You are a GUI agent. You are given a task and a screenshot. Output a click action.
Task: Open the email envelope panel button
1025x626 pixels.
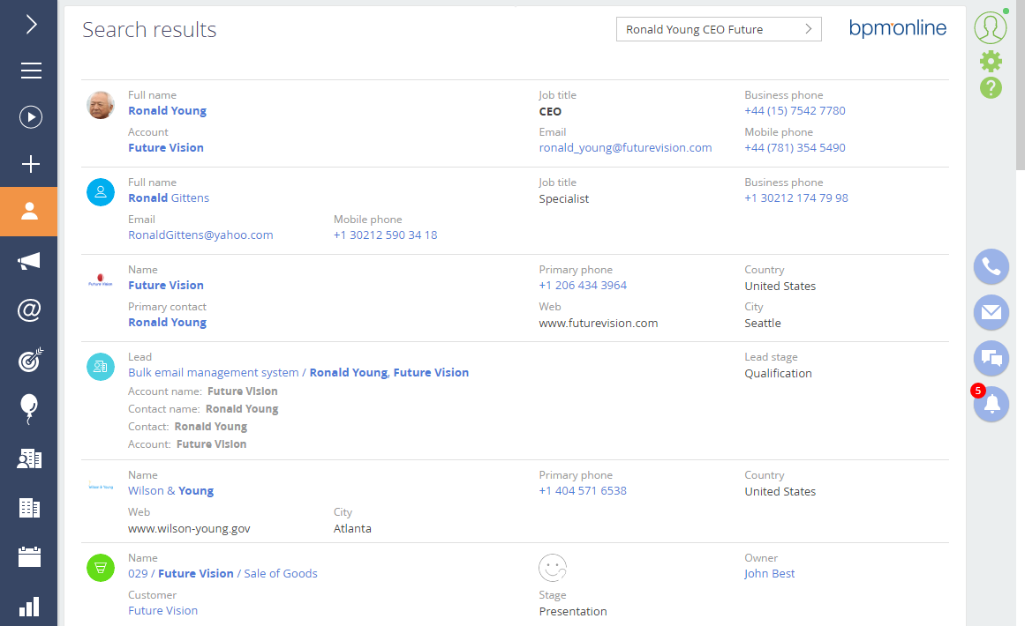coord(991,312)
